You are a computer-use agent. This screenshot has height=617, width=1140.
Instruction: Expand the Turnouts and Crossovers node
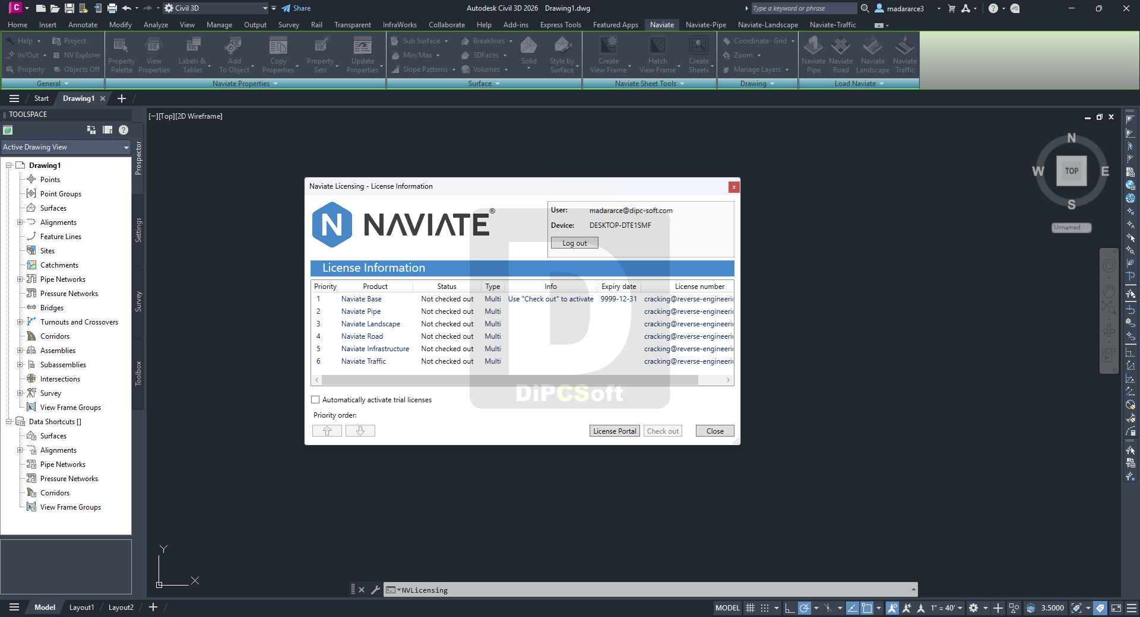[x=20, y=322]
